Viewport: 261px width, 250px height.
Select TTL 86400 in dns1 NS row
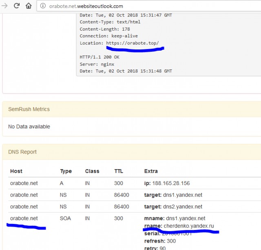click(122, 195)
